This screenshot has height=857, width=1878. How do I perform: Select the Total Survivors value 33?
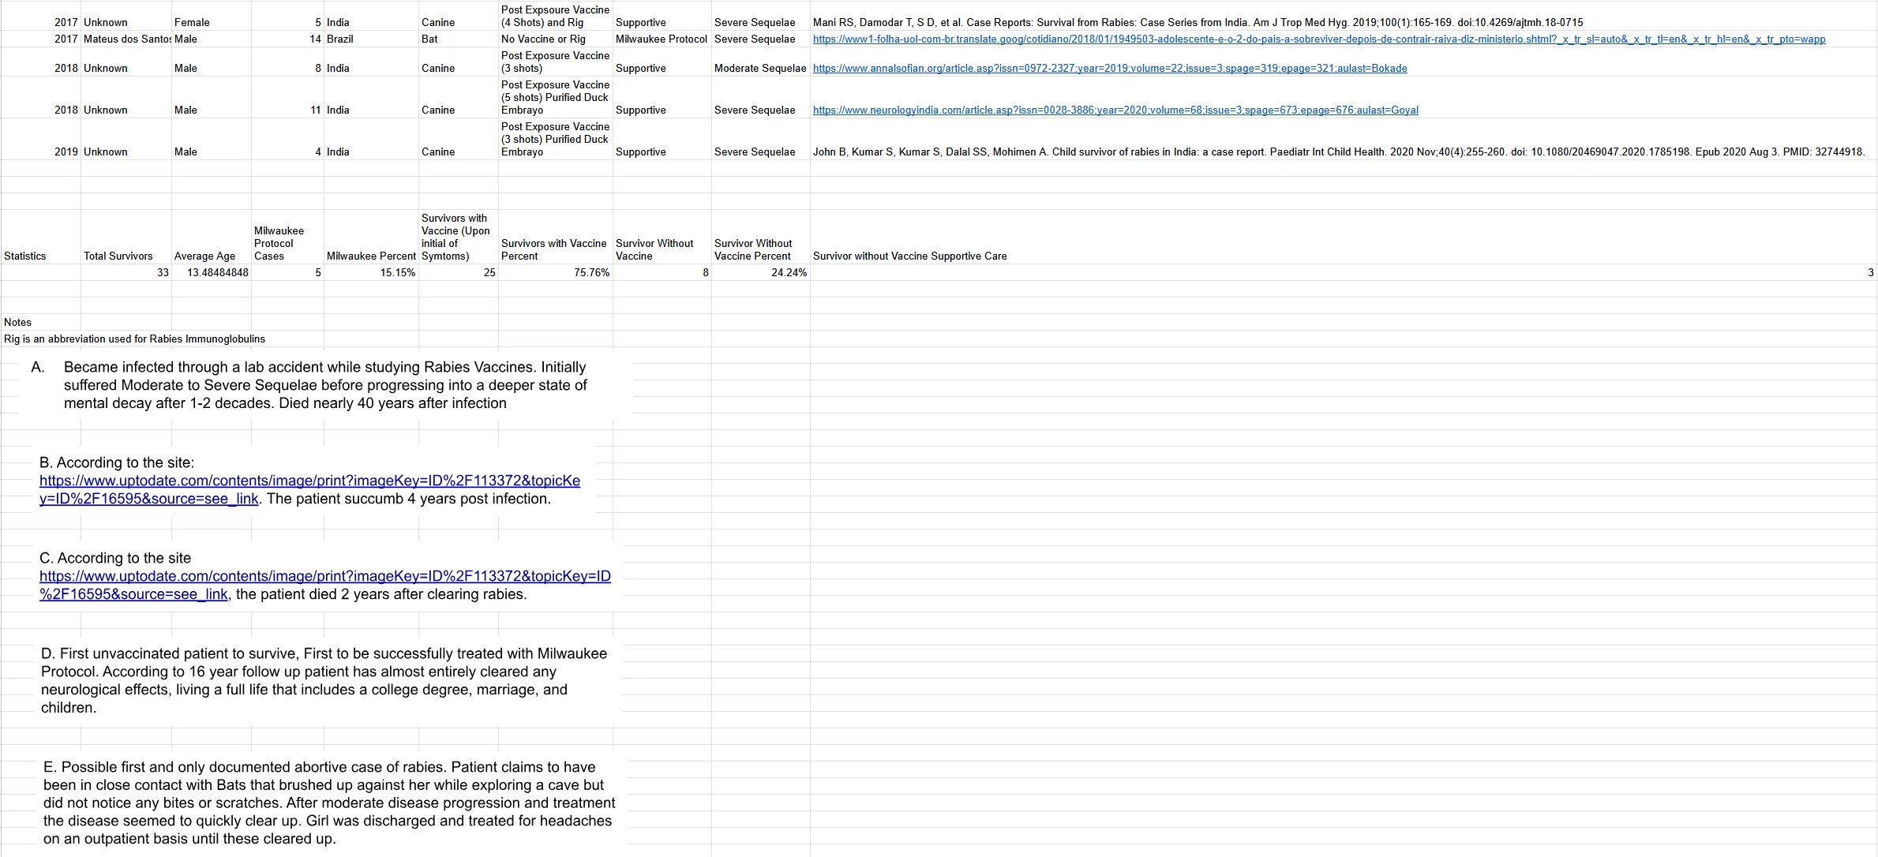tap(126, 272)
